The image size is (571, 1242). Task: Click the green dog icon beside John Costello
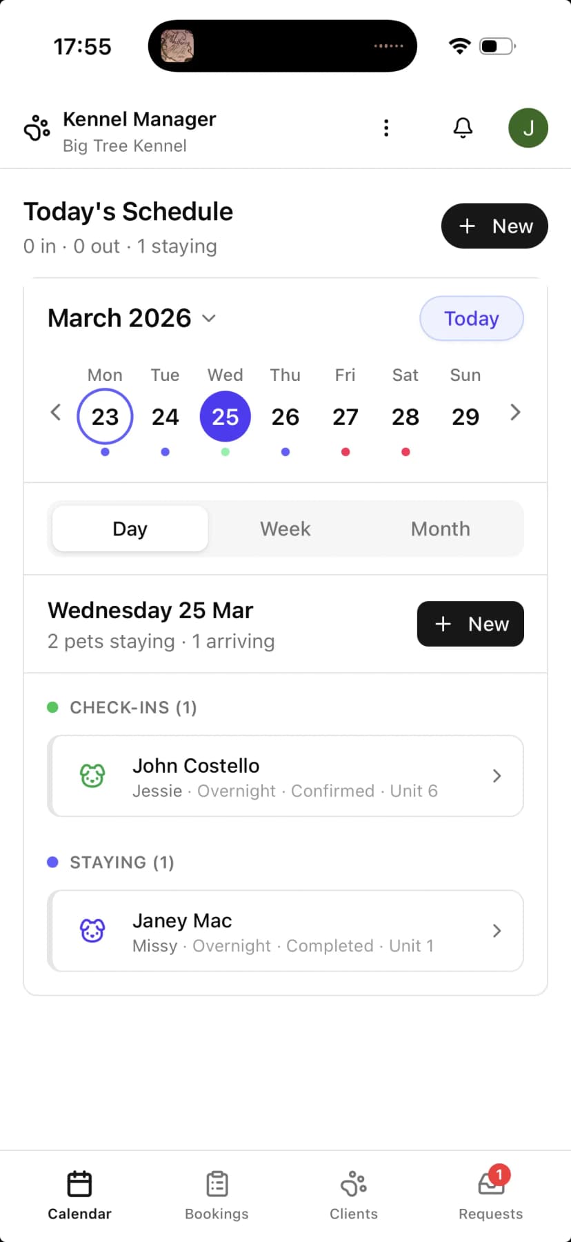pyautogui.click(x=92, y=776)
